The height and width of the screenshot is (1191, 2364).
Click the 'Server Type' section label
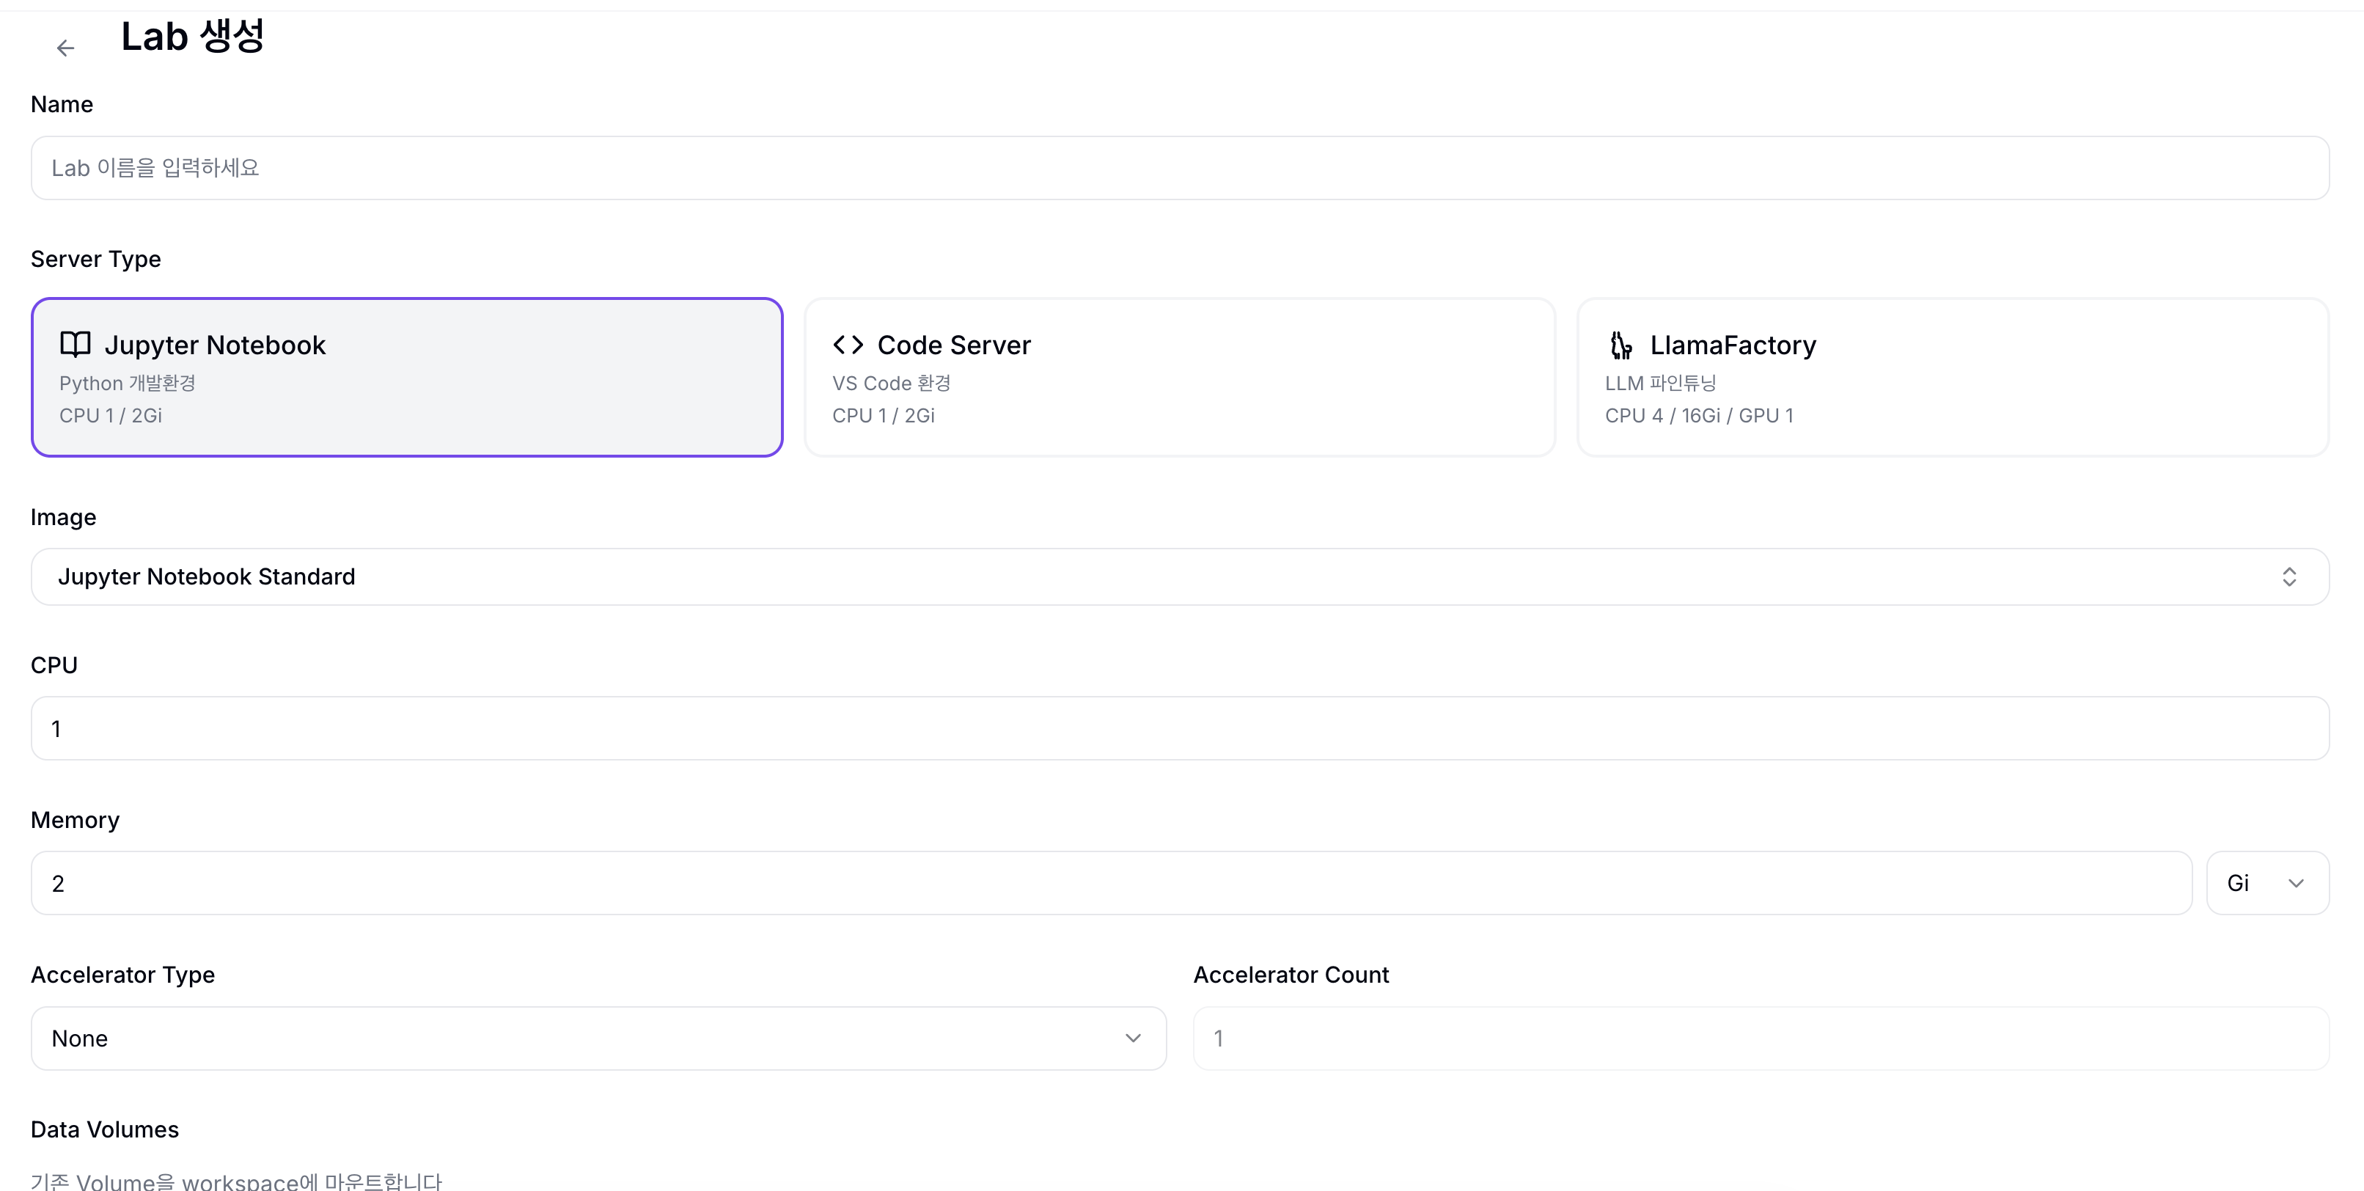tap(95, 259)
